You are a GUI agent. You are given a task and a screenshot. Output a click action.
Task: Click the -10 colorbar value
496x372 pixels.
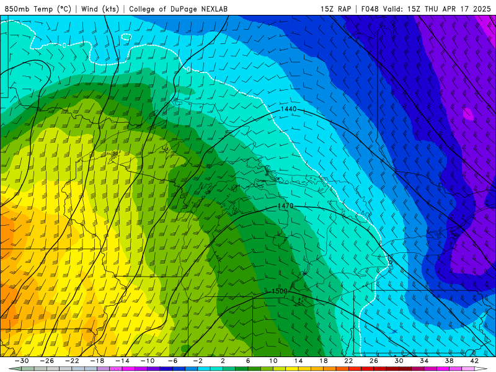tap(148, 361)
